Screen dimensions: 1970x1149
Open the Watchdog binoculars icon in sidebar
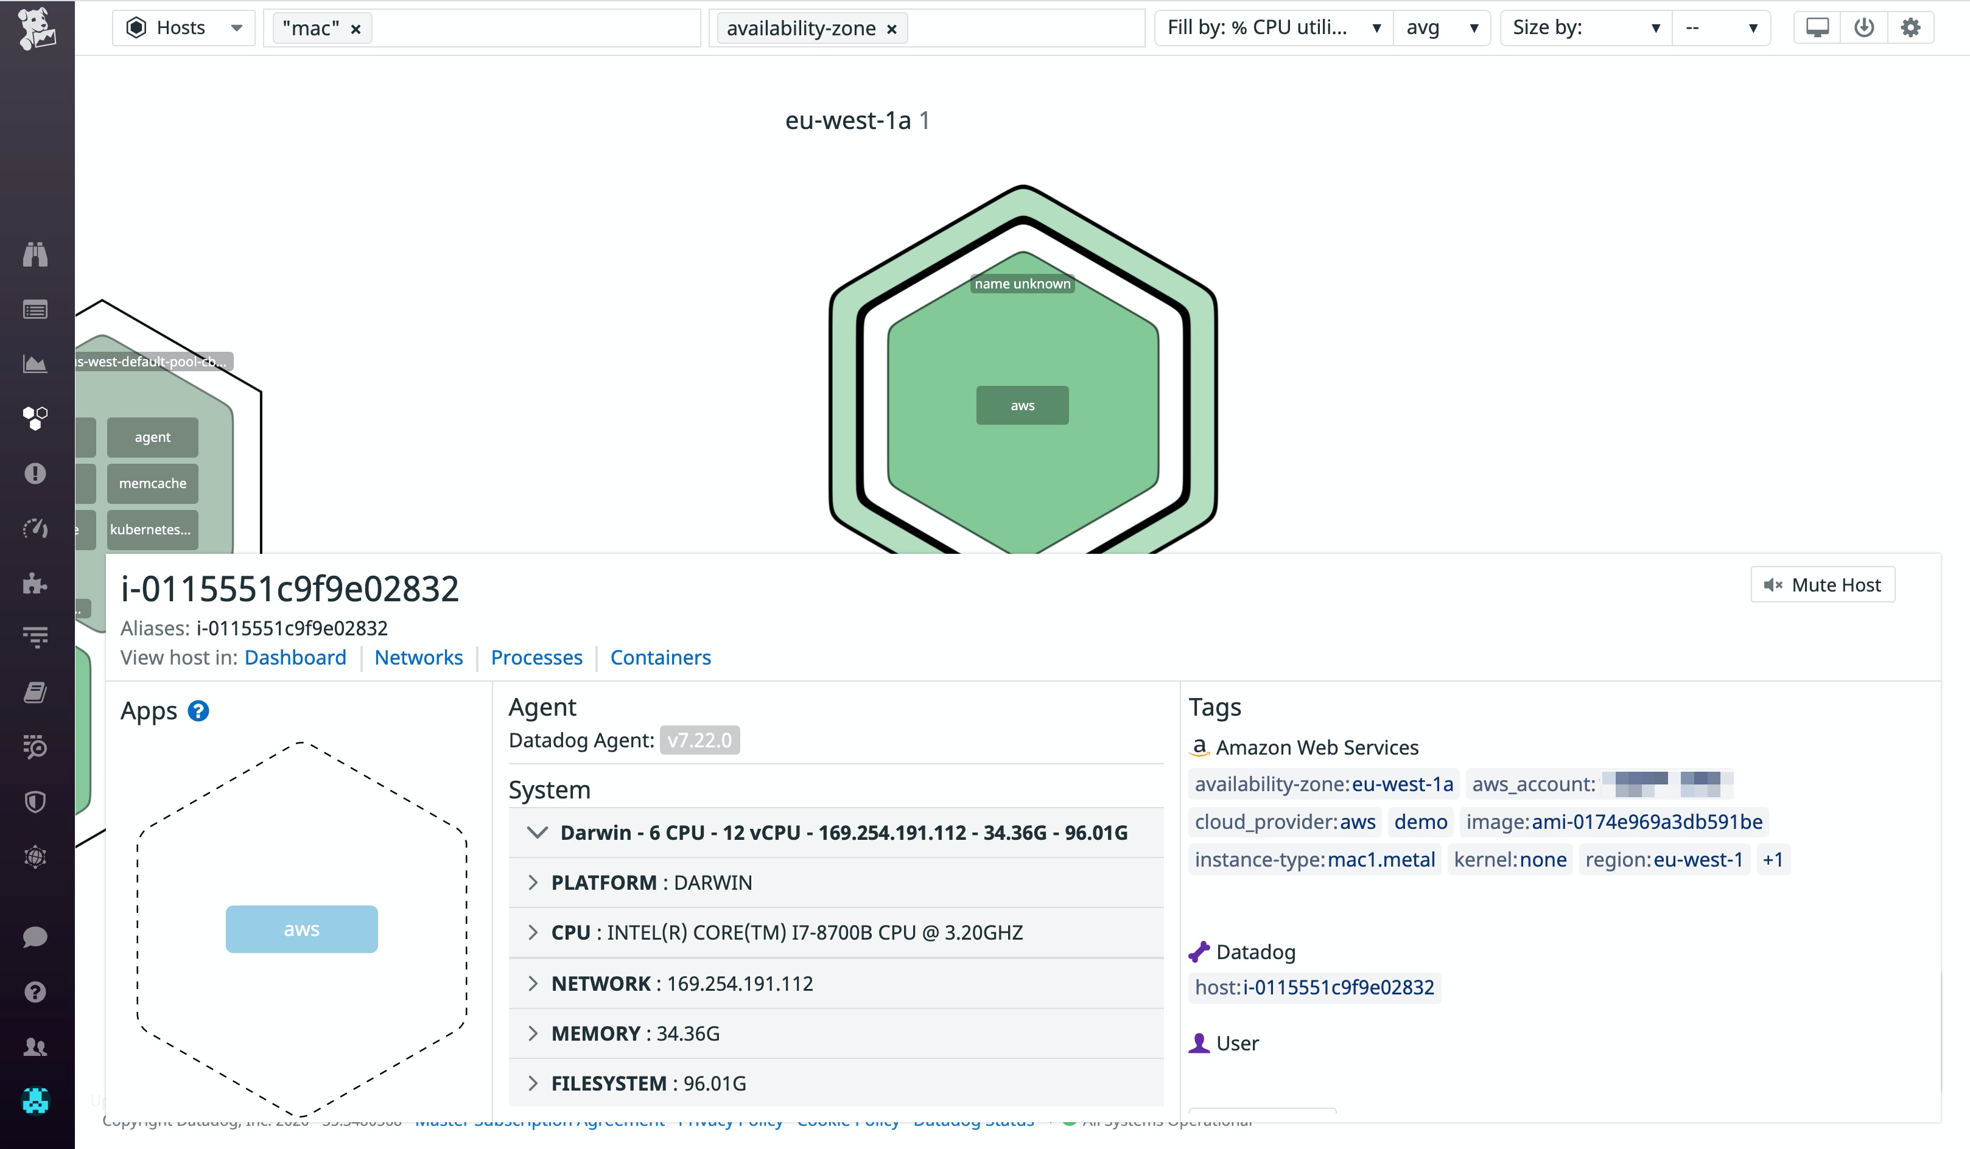pyautogui.click(x=35, y=254)
